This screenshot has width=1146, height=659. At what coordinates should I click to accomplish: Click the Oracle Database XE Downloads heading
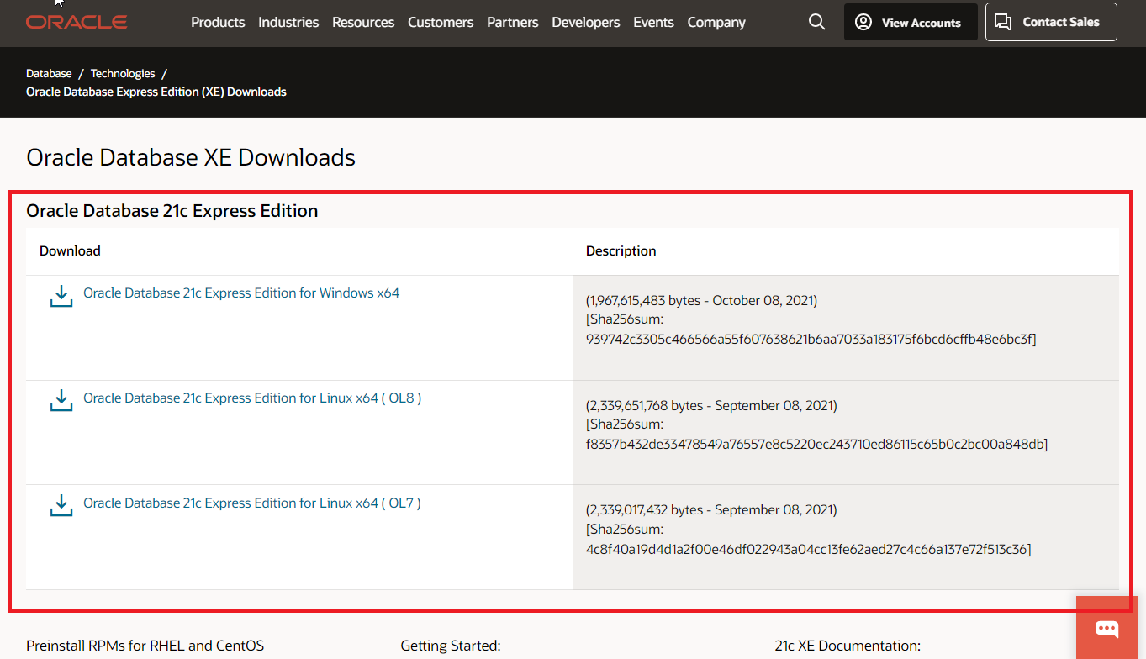coord(191,157)
